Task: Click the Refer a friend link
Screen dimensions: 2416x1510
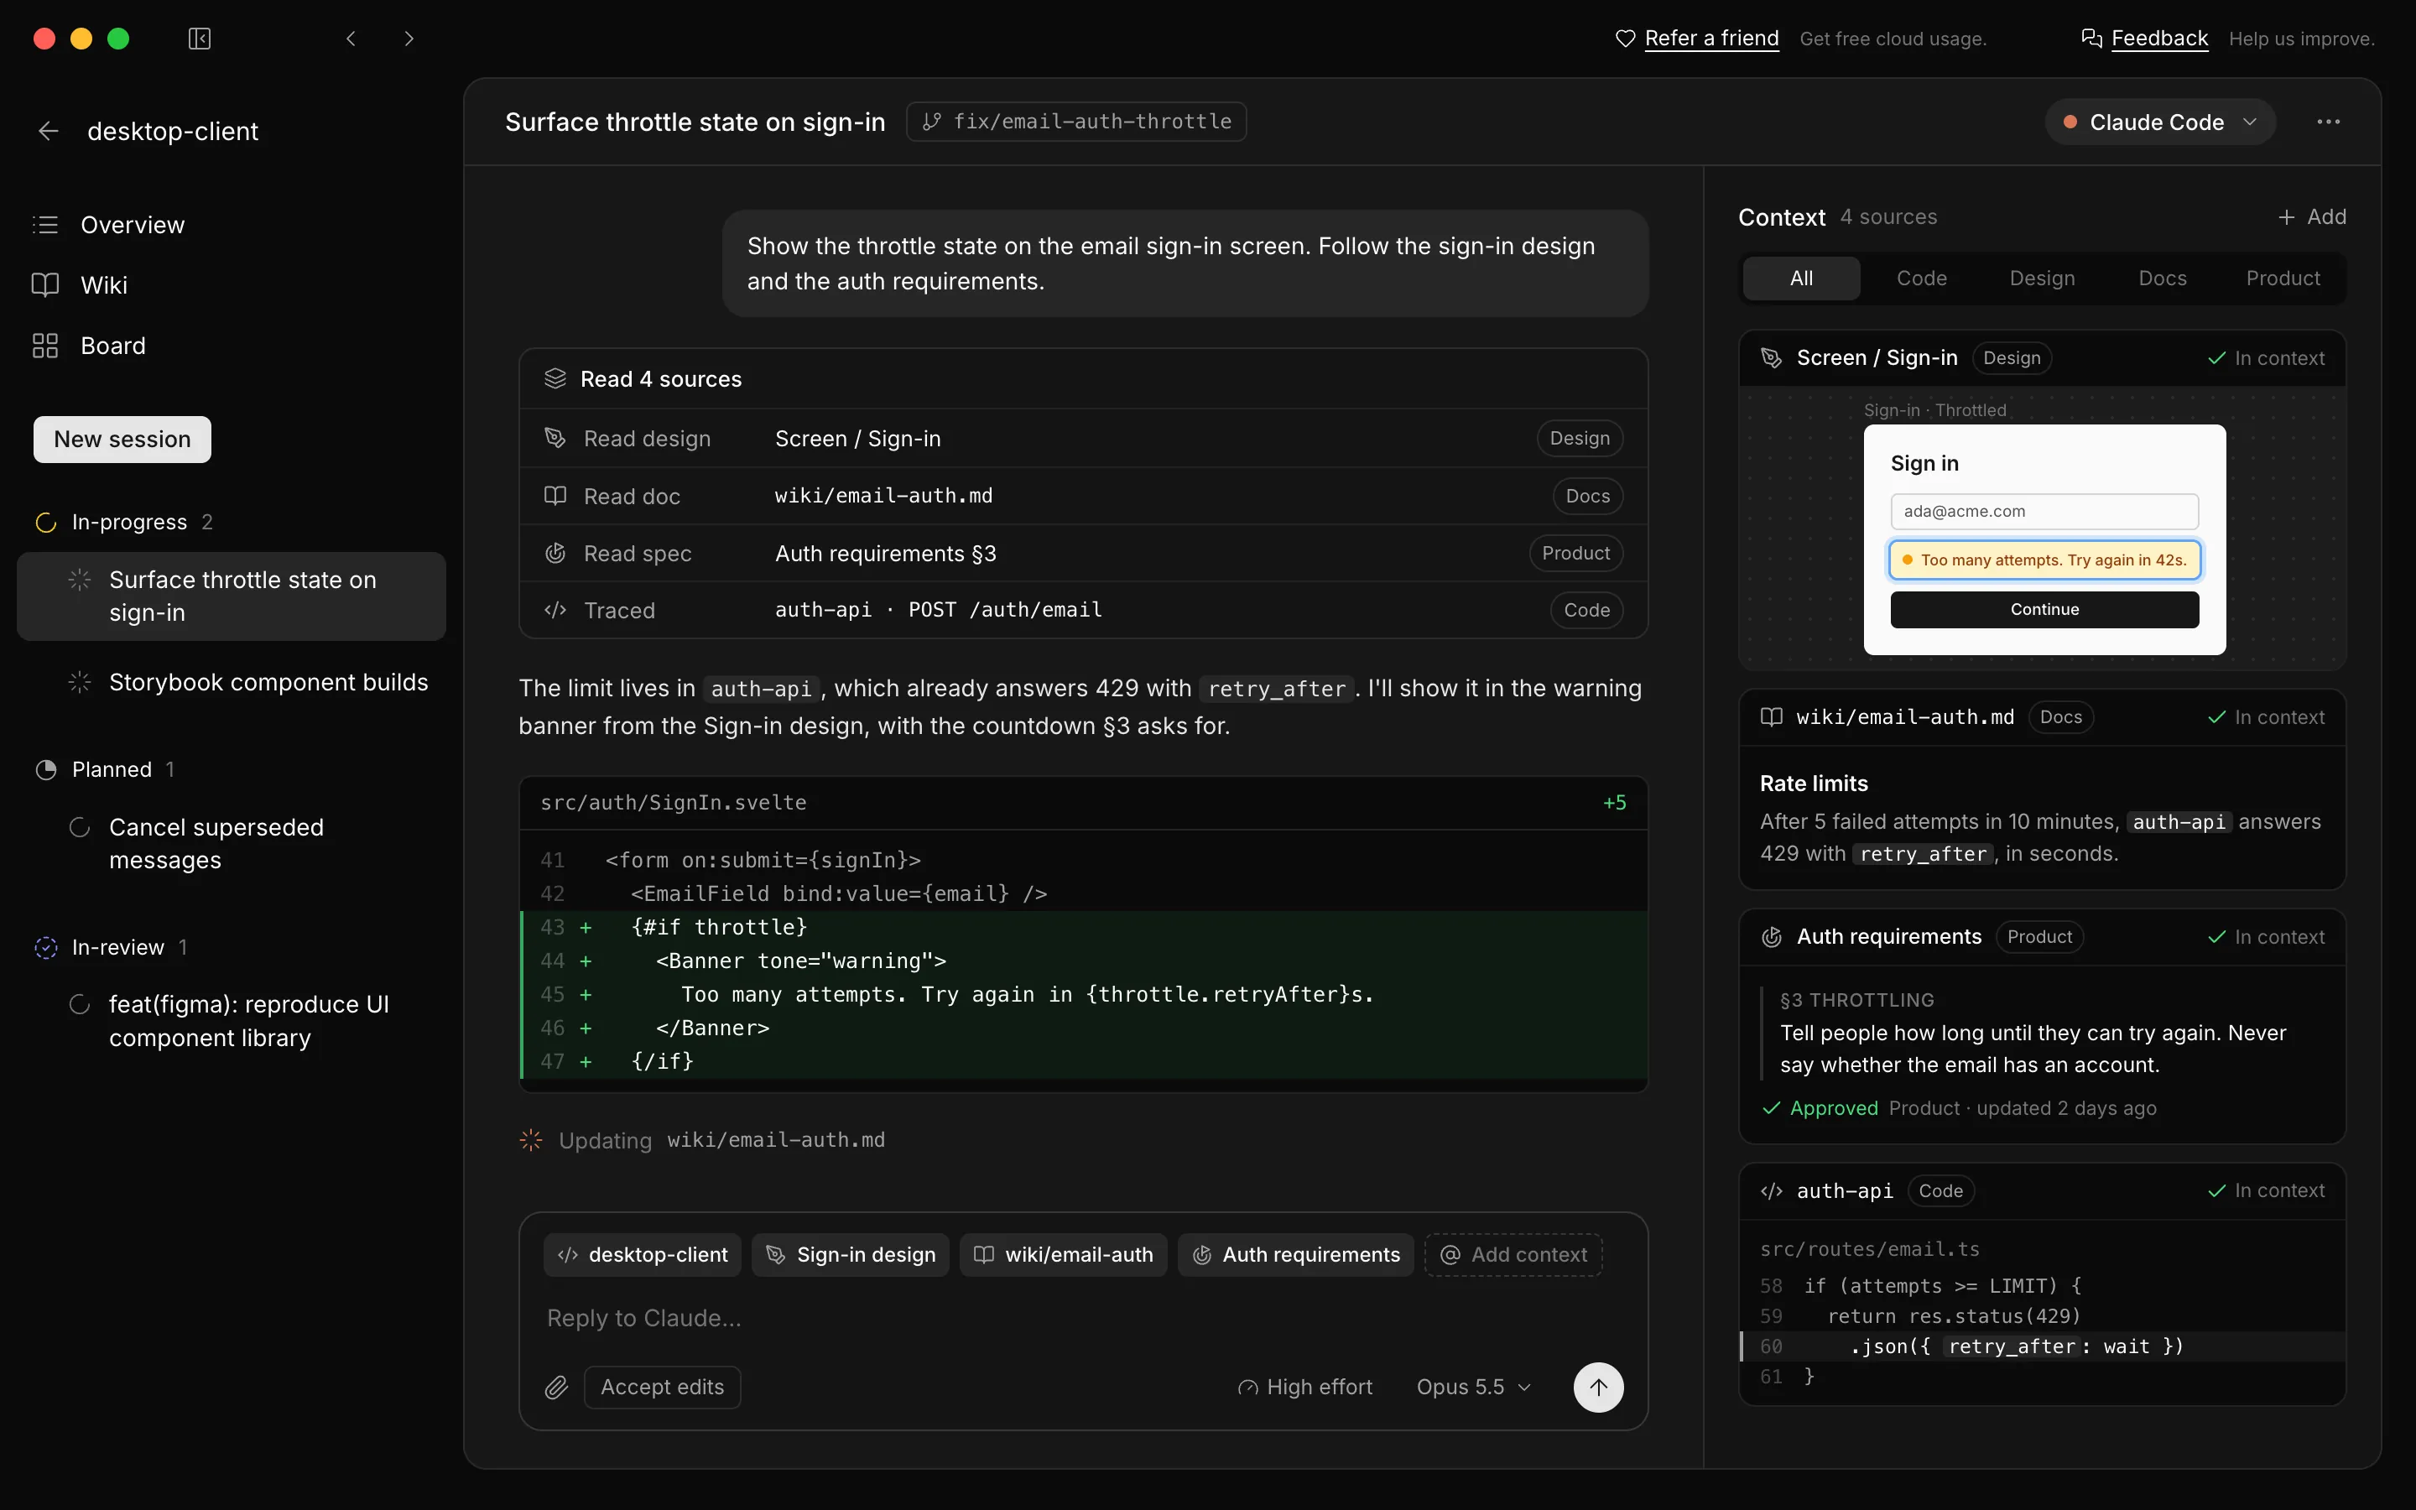Action: click(x=1711, y=39)
